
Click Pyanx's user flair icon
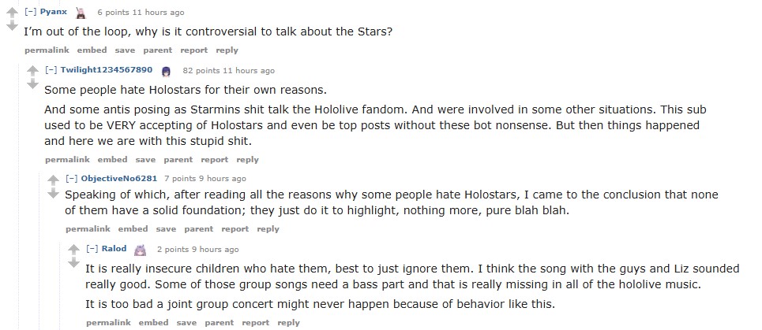(x=80, y=13)
